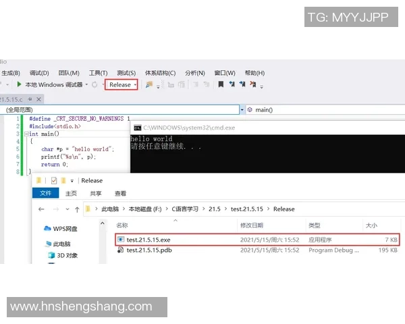Image resolution: width=405 pixels, height=324 pixels.
Task: Open the 窗口(W) Window menu
Action: click(x=225, y=73)
